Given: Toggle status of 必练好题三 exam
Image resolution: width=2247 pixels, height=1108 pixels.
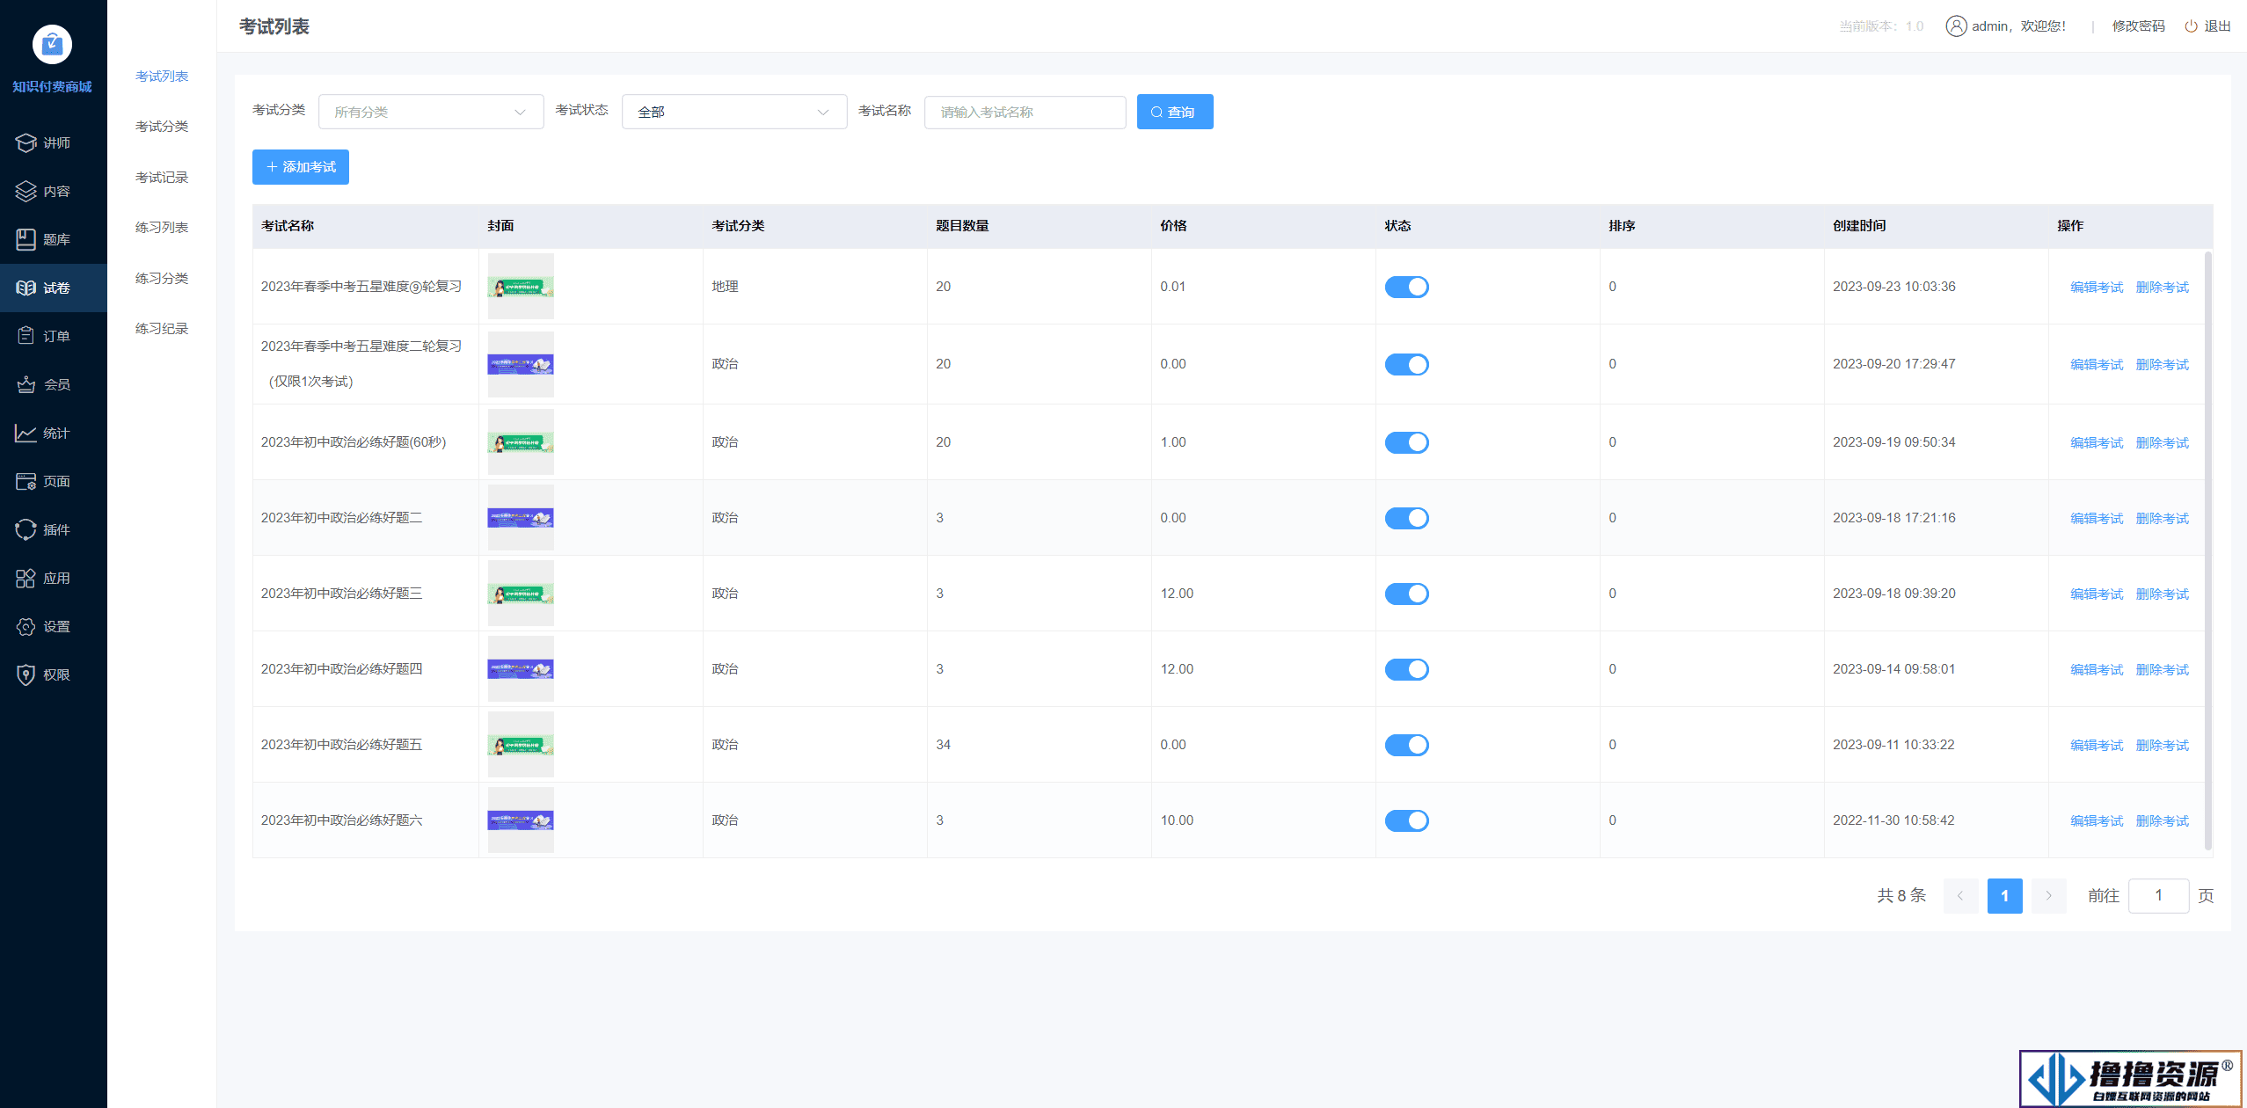Looking at the screenshot, I should pyautogui.click(x=1407, y=594).
